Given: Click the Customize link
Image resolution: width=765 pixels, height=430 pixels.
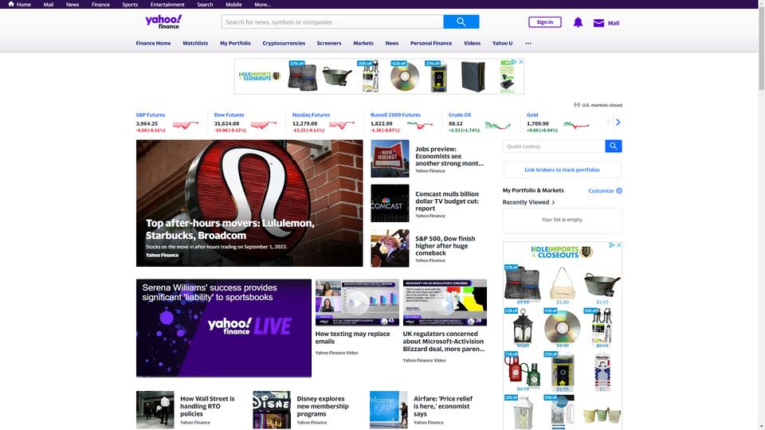Looking at the screenshot, I should (x=601, y=190).
